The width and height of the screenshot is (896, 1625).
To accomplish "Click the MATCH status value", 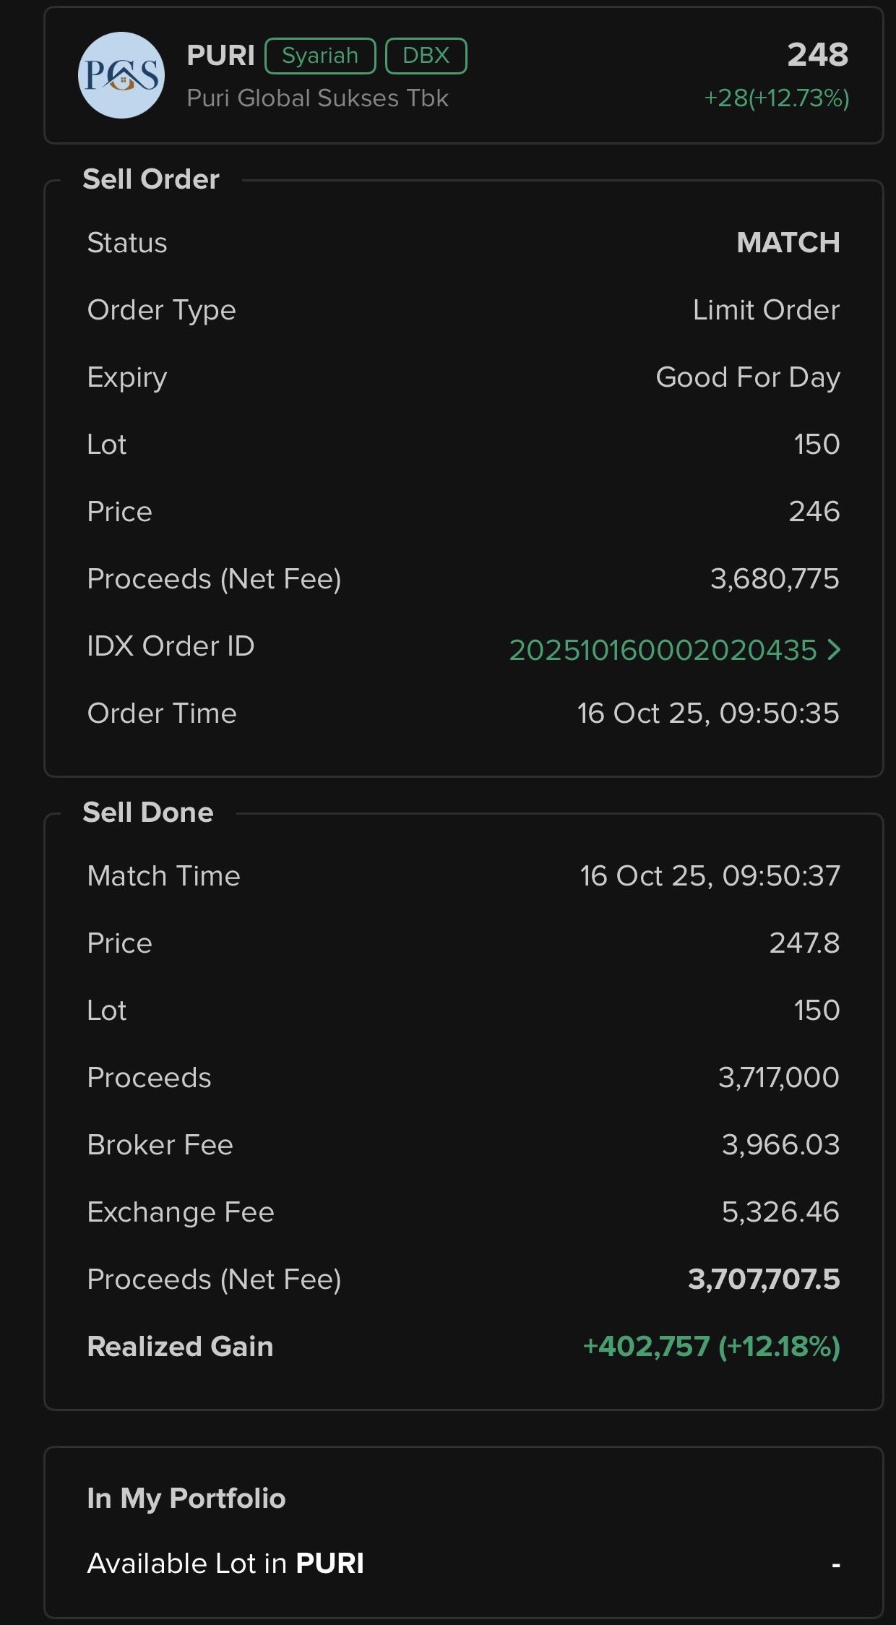I will pyautogui.click(x=788, y=243).
